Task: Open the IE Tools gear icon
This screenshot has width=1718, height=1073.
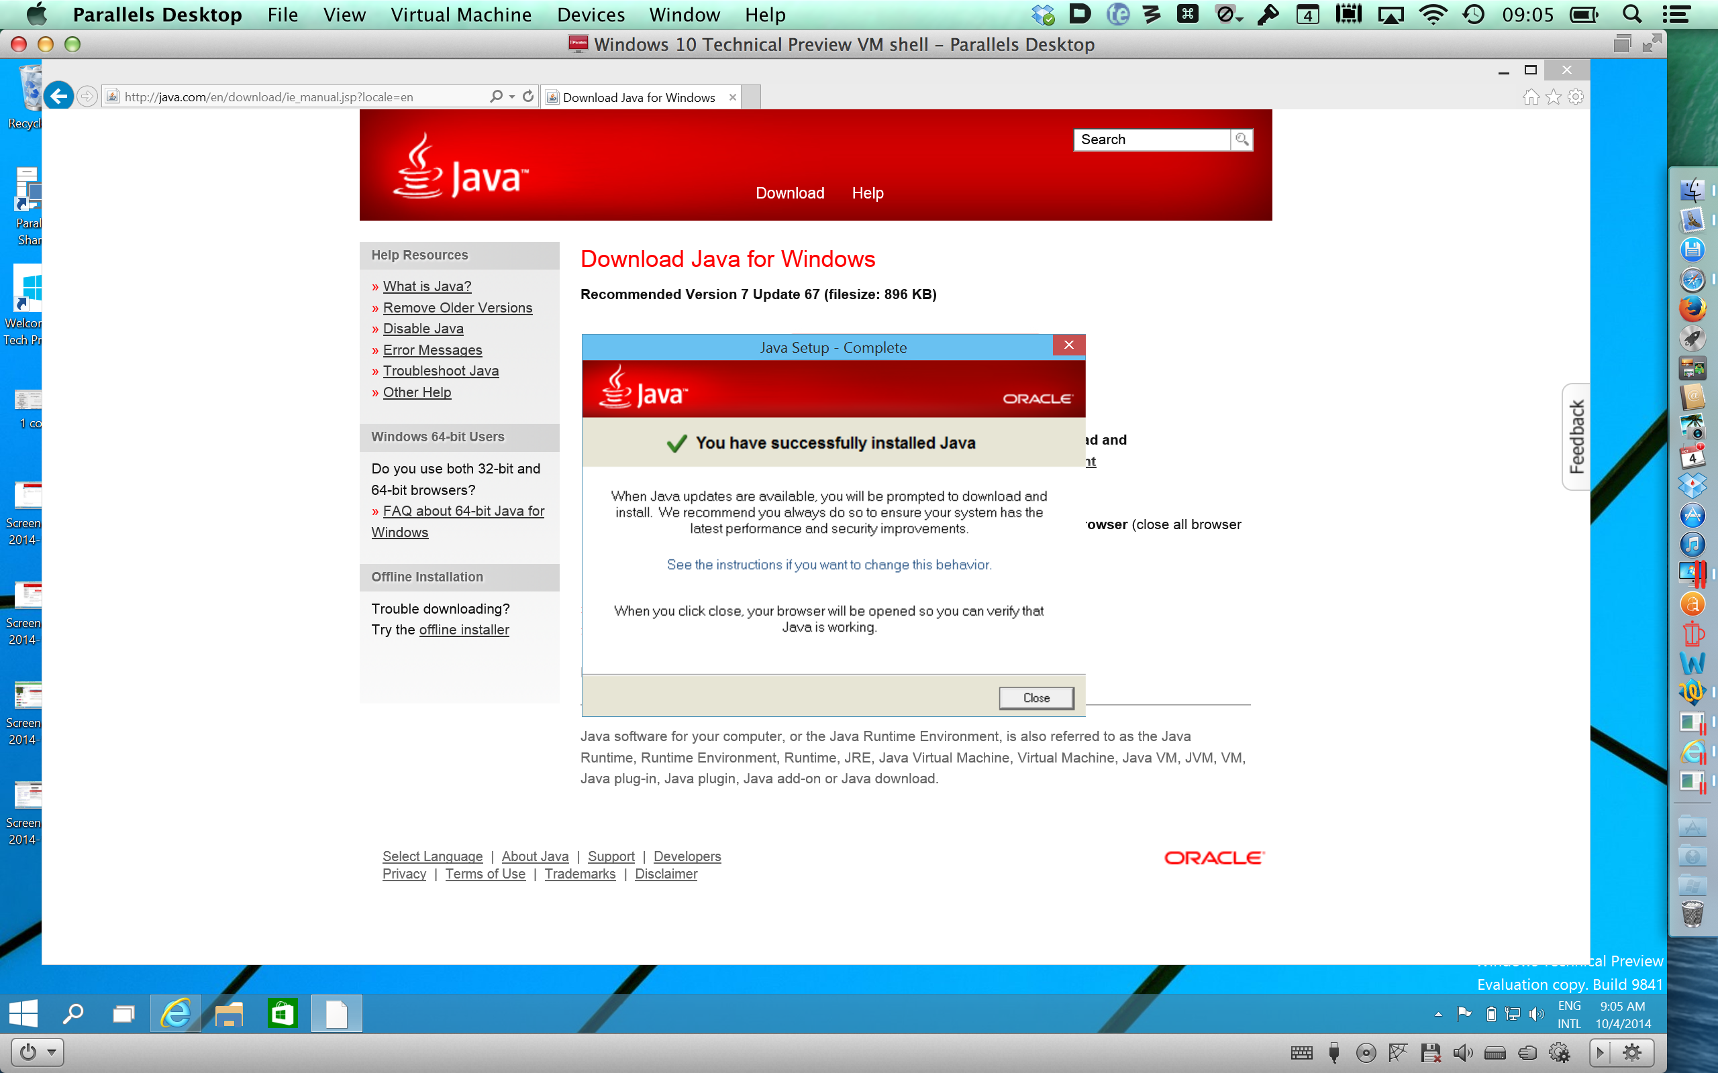Action: click(1575, 97)
